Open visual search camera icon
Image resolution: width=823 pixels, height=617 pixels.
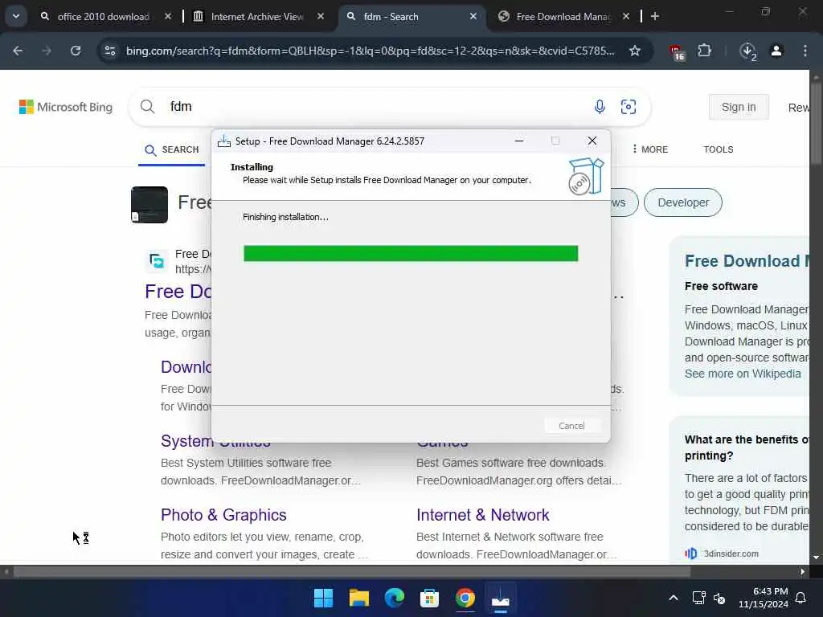629,107
